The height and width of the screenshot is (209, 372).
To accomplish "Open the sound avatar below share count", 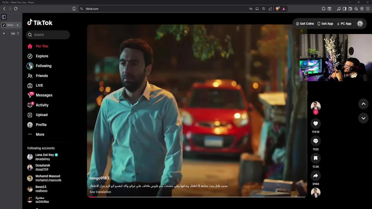I will pos(316,192).
